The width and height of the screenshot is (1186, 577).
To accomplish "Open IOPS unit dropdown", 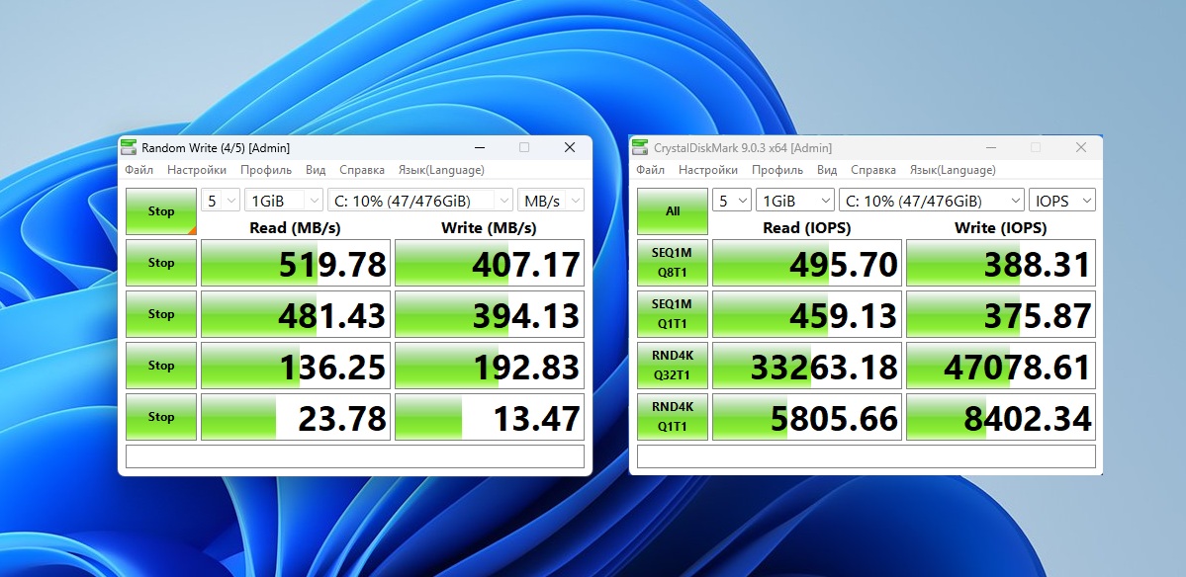I will coord(1062,201).
